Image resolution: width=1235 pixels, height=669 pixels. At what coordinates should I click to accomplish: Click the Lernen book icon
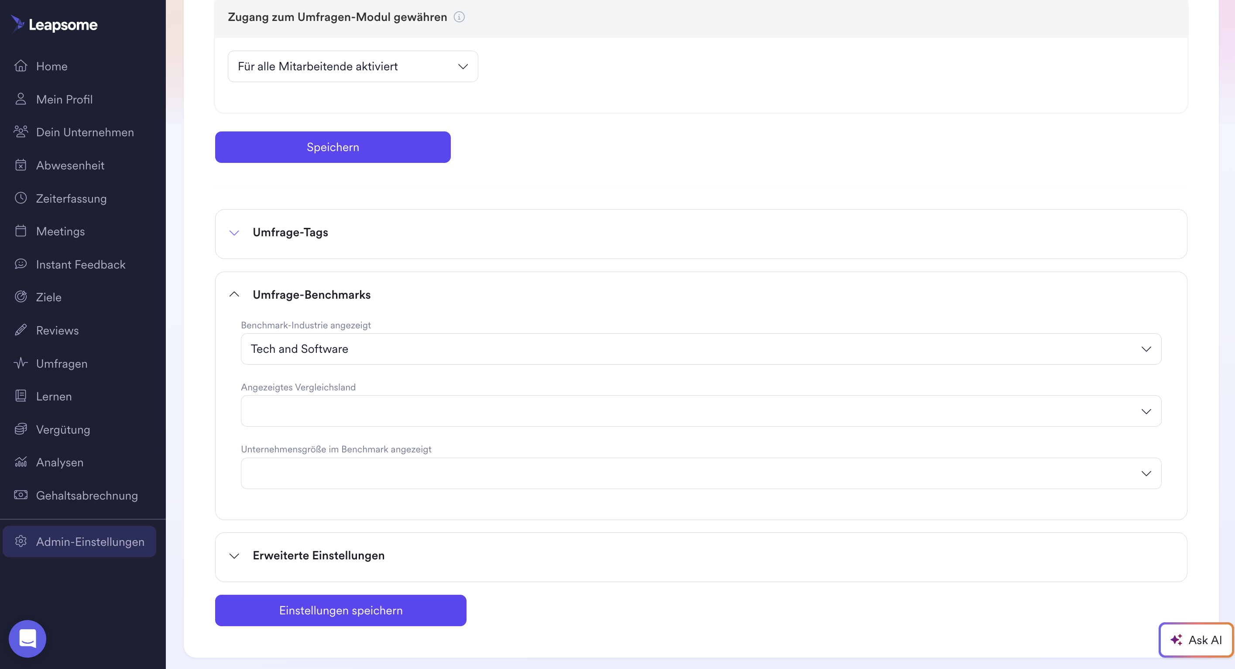[x=21, y=396]
